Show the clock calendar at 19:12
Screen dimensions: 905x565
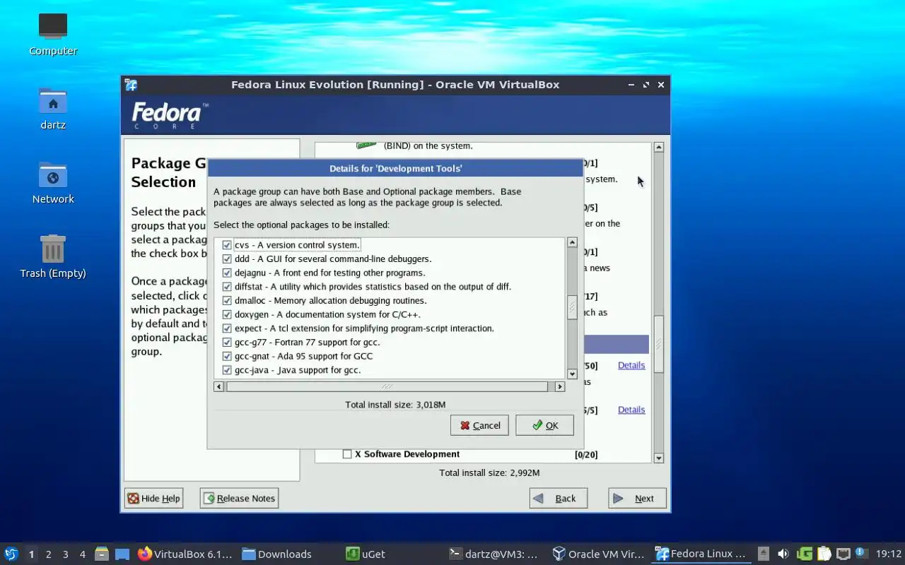click(x=889, y=554)
